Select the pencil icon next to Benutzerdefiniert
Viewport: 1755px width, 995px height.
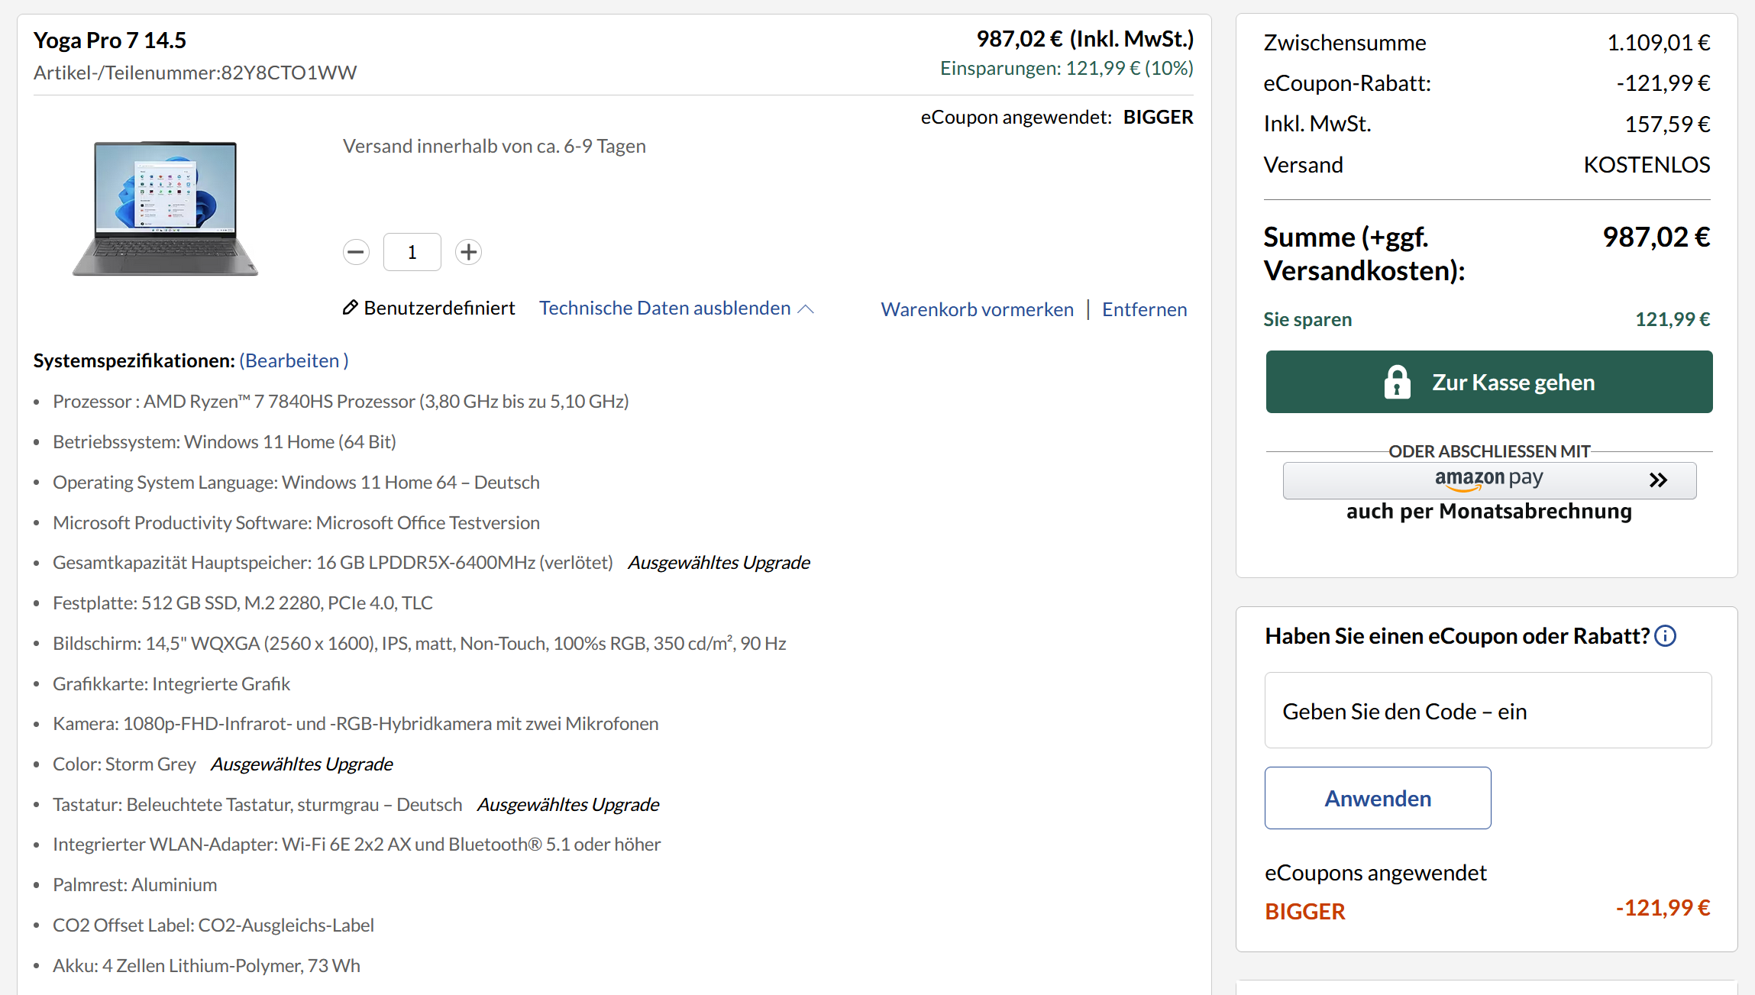[351, 307]
